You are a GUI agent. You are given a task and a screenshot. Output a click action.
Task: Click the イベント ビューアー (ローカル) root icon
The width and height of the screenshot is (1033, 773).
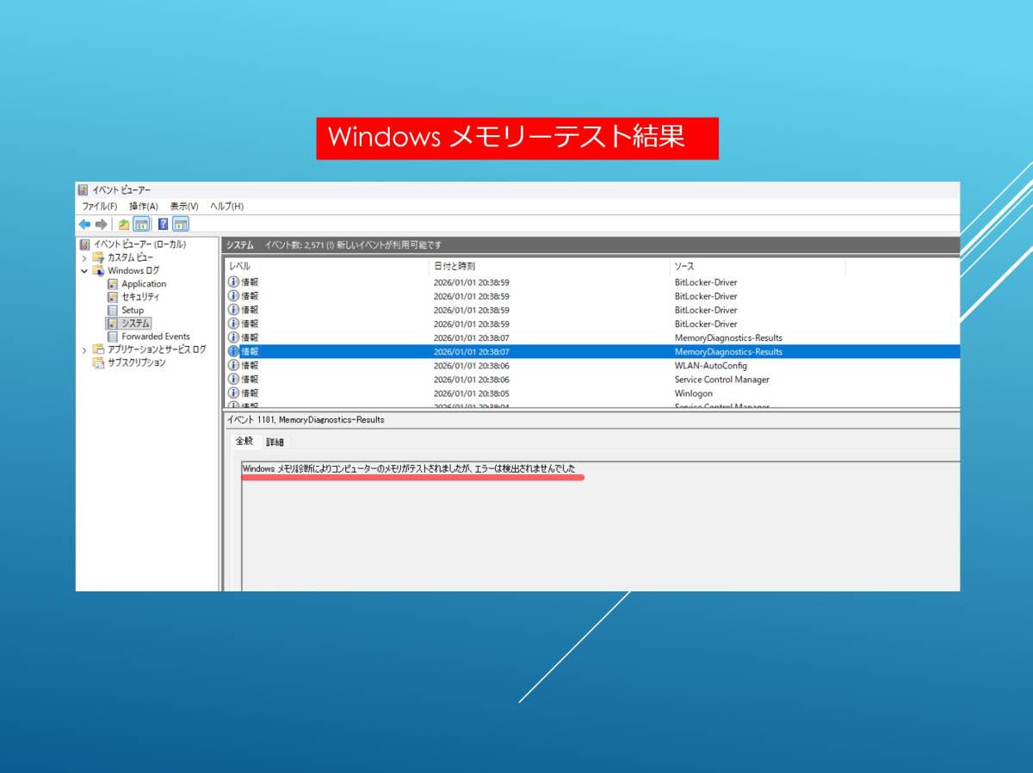(84, 244)
